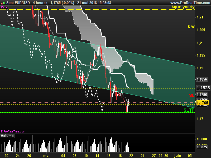Click the 1,1823 price tag on axis
The image size is (211, 158).
203,88
